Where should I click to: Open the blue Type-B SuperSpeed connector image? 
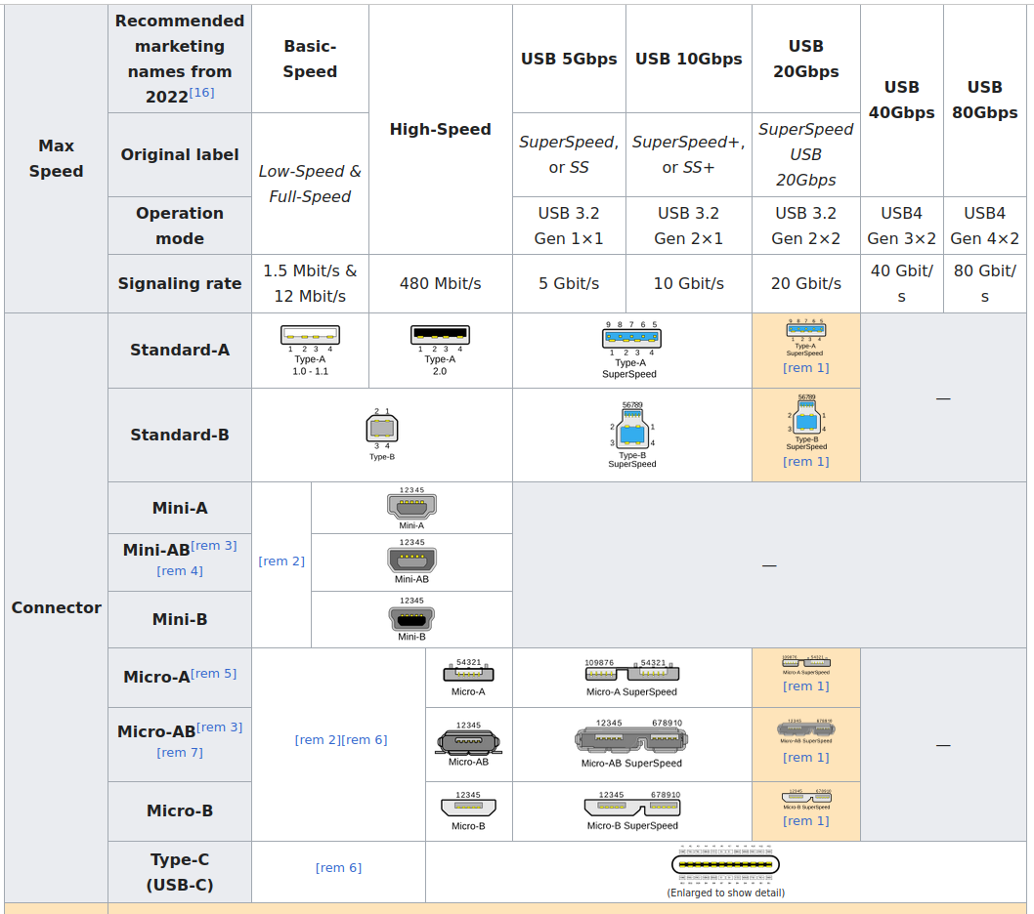click(x=631, y=435)
